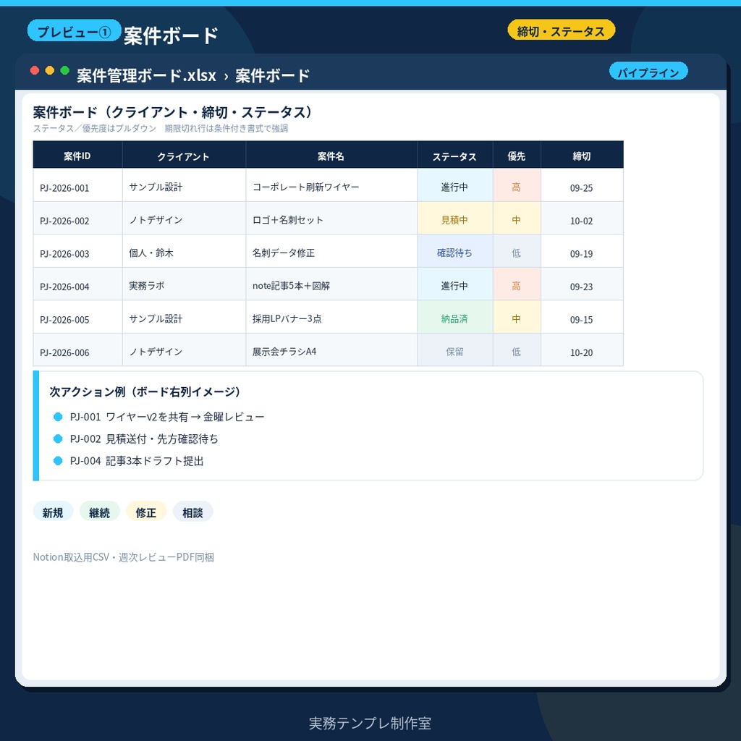The height and width of the screenshot is (741, 741).
Task: Click the red close window dot
Action: pyautogui.click(x=35, y=70)
